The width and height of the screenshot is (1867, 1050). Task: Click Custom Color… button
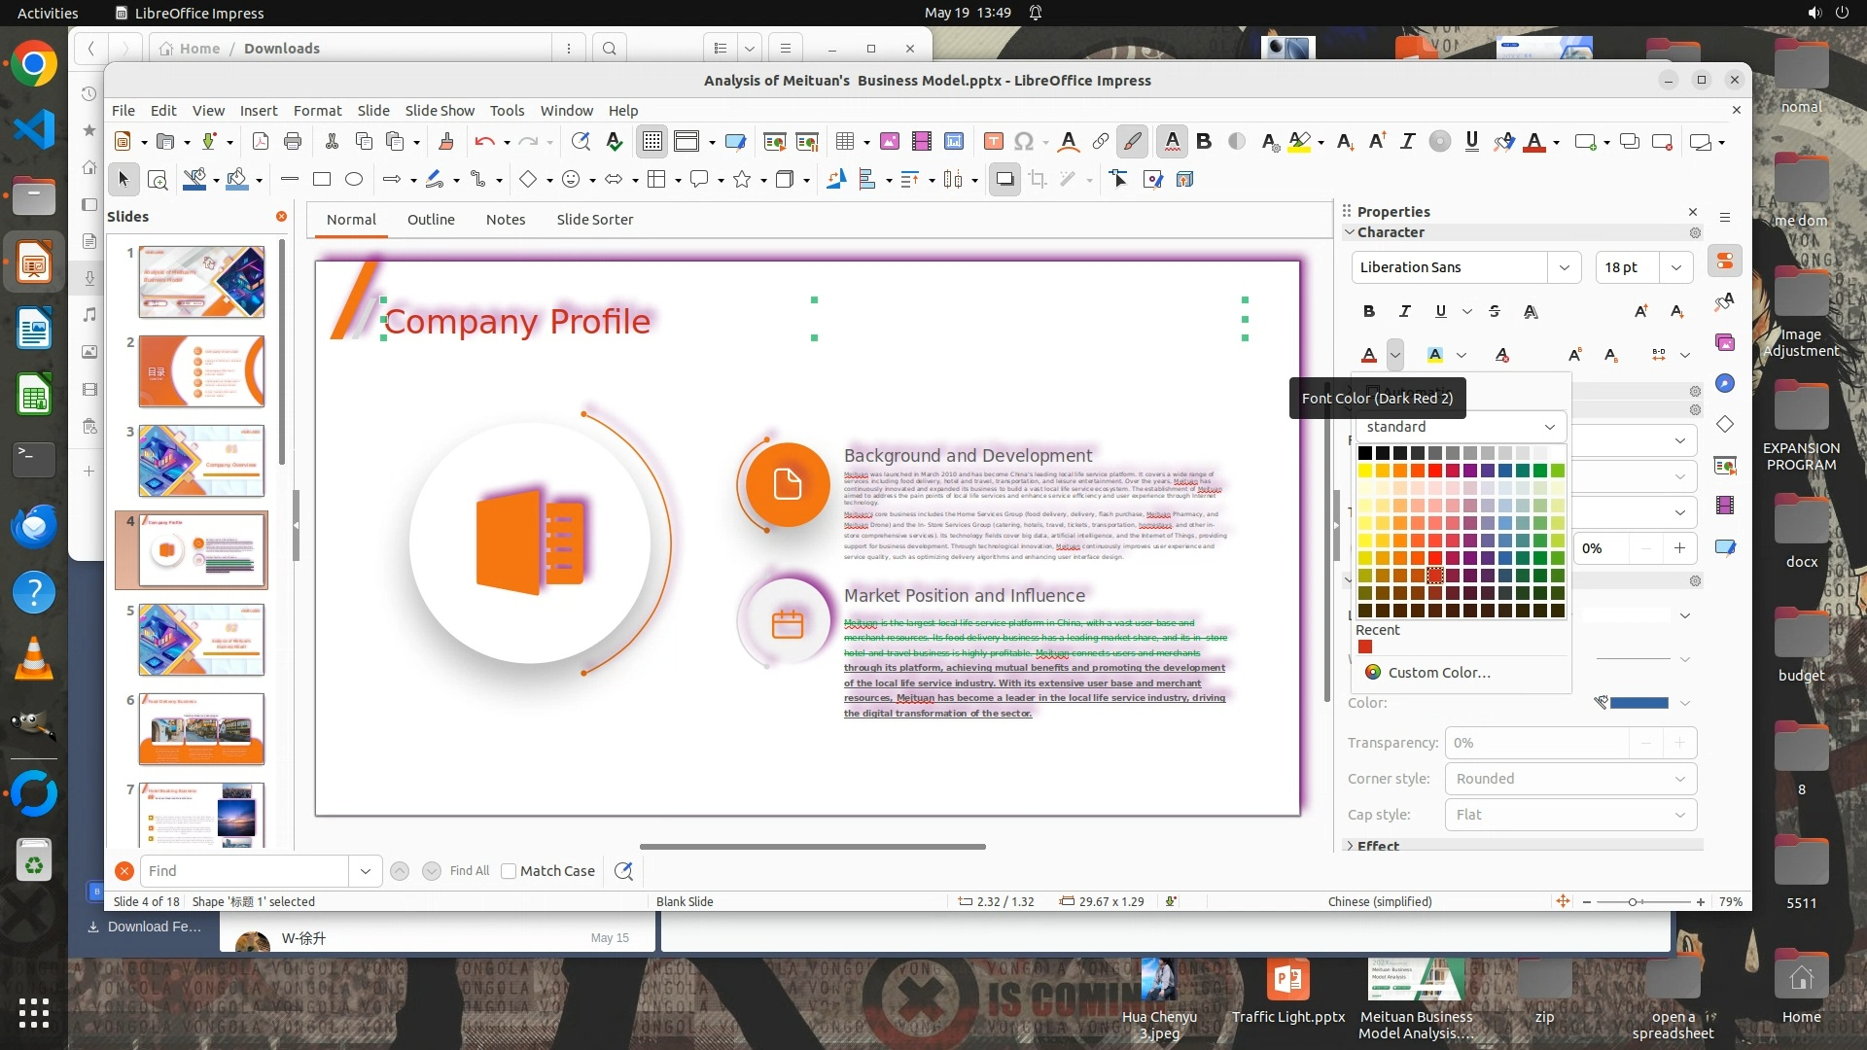[1438, 673]
